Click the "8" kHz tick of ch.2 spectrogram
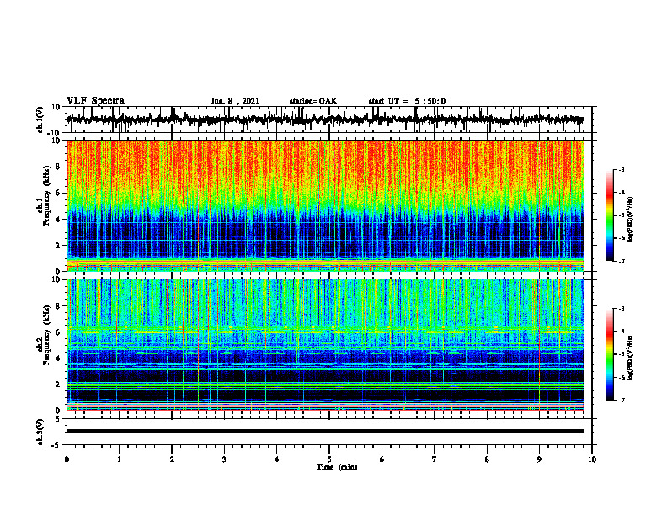 click(x=59, y=306)
